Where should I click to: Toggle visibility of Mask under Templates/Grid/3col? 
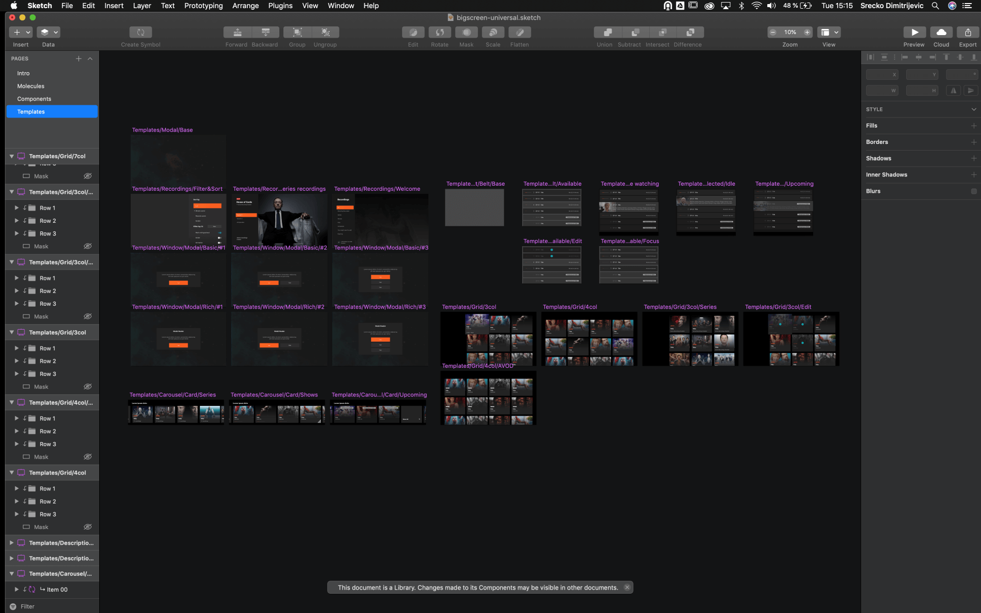point(88,387)
